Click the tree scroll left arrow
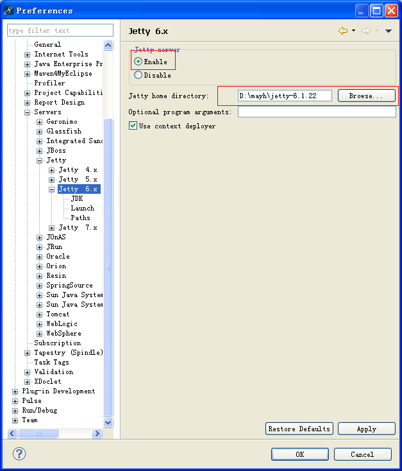This screenshot has height=471, width=402. [12, 433]
